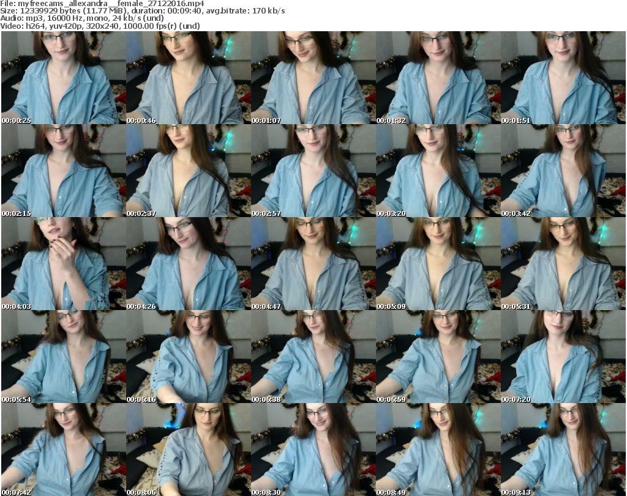Open the thumbnail marked 00:01:07

coord(312,78)
